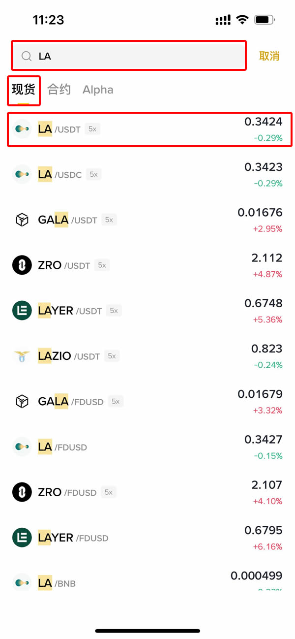
Task: Tap the ZRO coin icon beside ZRO/FDUSD
Action: pos(22,492)
